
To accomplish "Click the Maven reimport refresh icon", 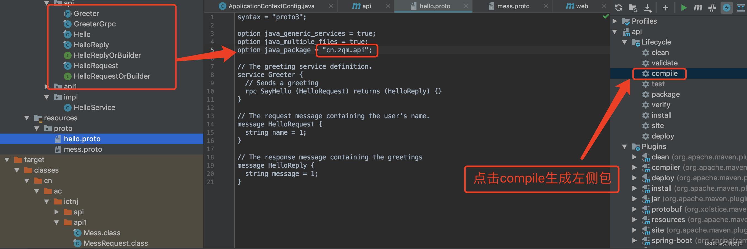I will (619, 8).
